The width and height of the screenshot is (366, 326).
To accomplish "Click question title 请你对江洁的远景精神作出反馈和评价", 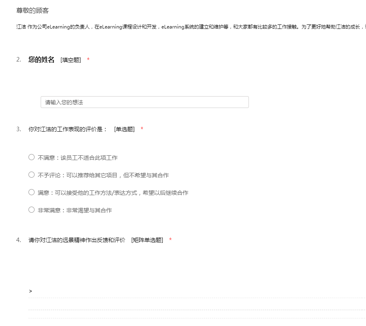I will [76, 240].
